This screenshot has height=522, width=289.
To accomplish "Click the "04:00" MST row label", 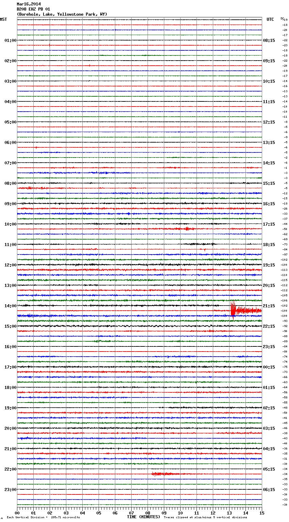I will coord(11,102).
